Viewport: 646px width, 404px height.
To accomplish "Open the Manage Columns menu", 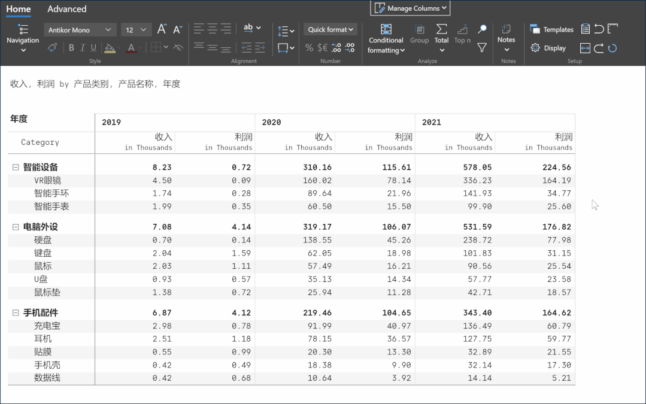I will click(410, 8).
